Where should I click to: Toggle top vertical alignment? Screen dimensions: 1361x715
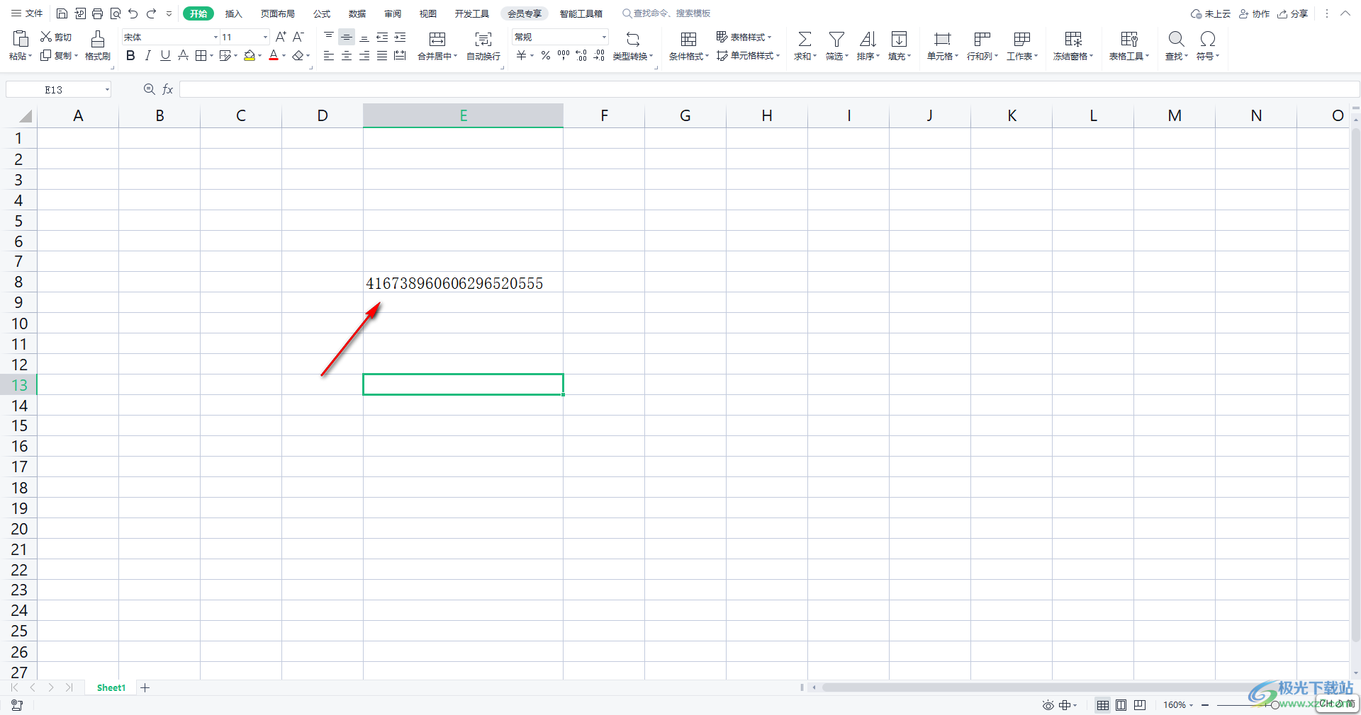329,37
